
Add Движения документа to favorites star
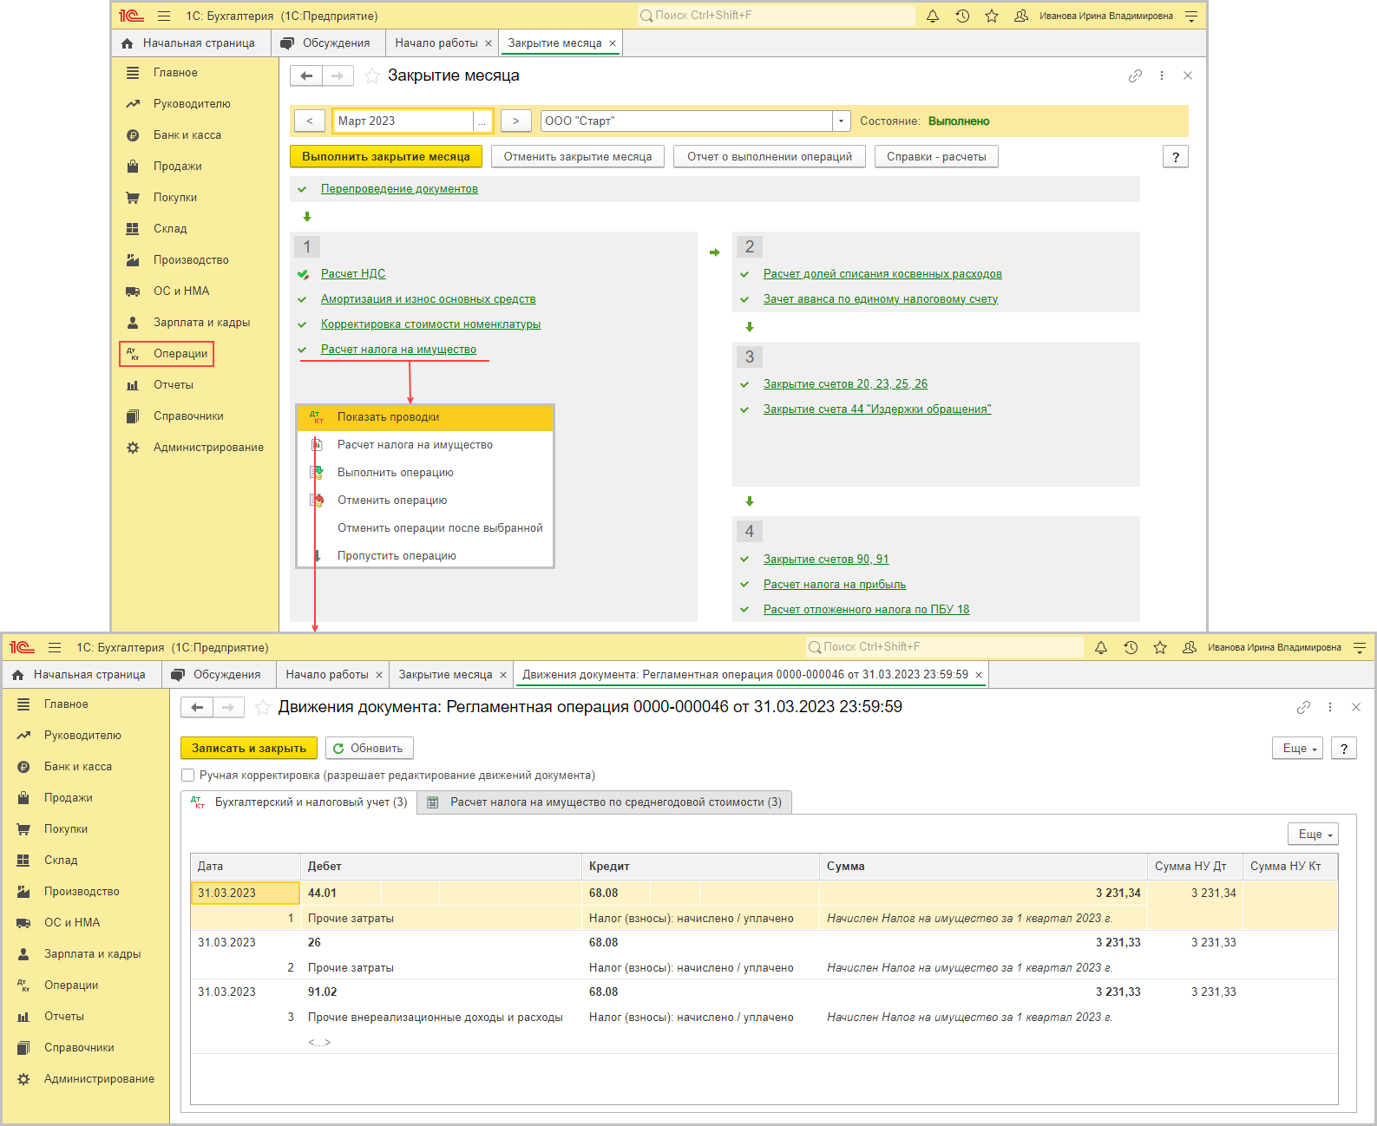click(x=263, y=707)
